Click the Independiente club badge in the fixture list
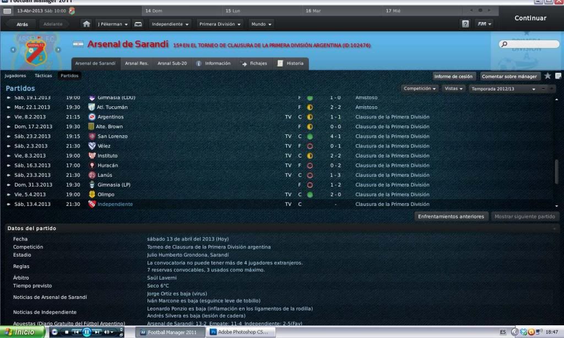 tap(92, 204)
